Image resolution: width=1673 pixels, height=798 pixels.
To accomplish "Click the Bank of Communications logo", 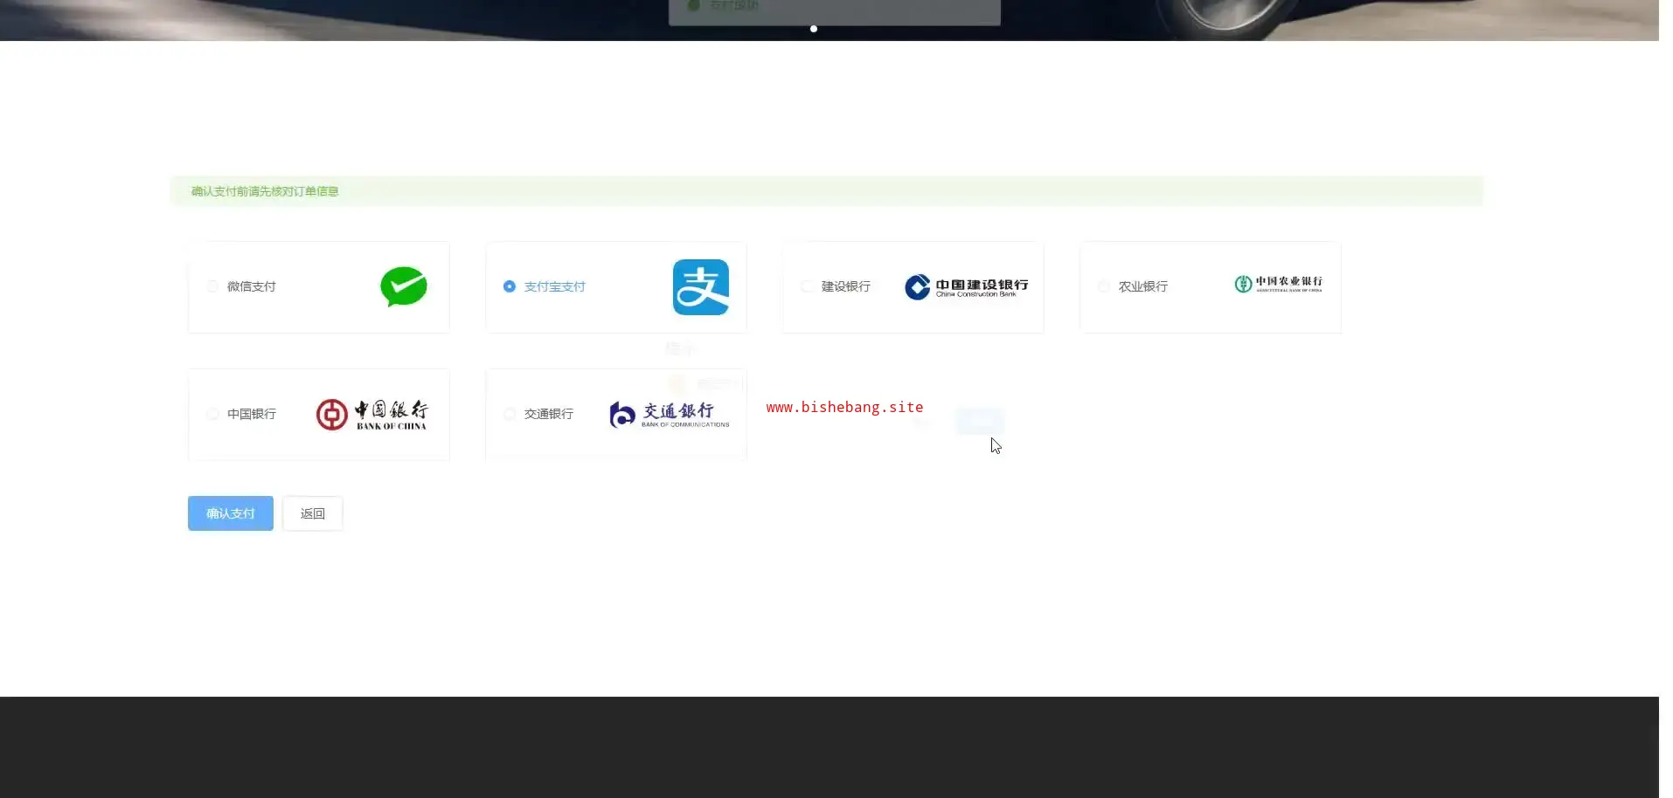I will click(670, 415).
